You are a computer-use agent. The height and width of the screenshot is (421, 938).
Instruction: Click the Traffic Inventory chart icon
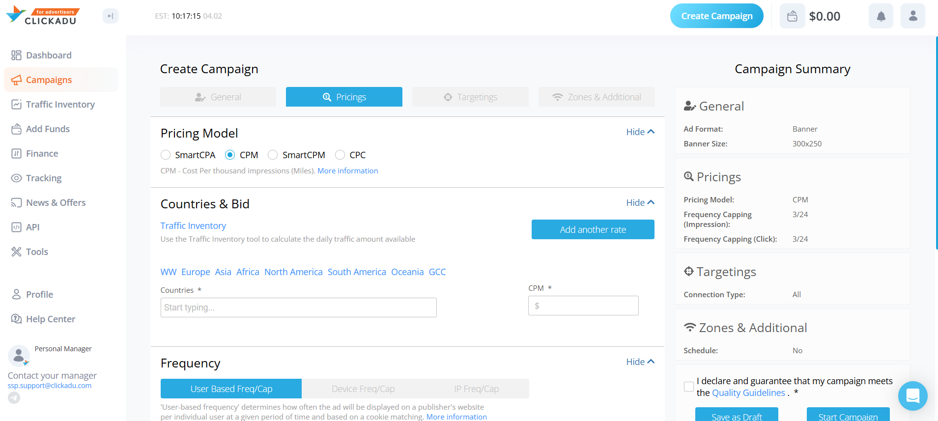(x=16, y=104)
